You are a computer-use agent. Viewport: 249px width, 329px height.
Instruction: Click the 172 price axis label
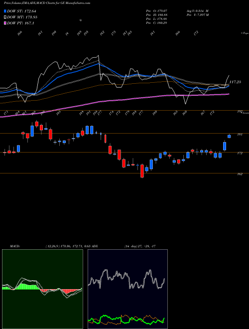tap(240, 153)
